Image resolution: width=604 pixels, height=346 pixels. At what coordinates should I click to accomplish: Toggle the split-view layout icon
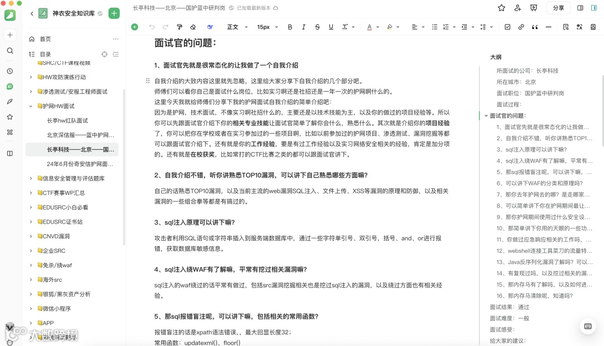click(x=580, y=8)
